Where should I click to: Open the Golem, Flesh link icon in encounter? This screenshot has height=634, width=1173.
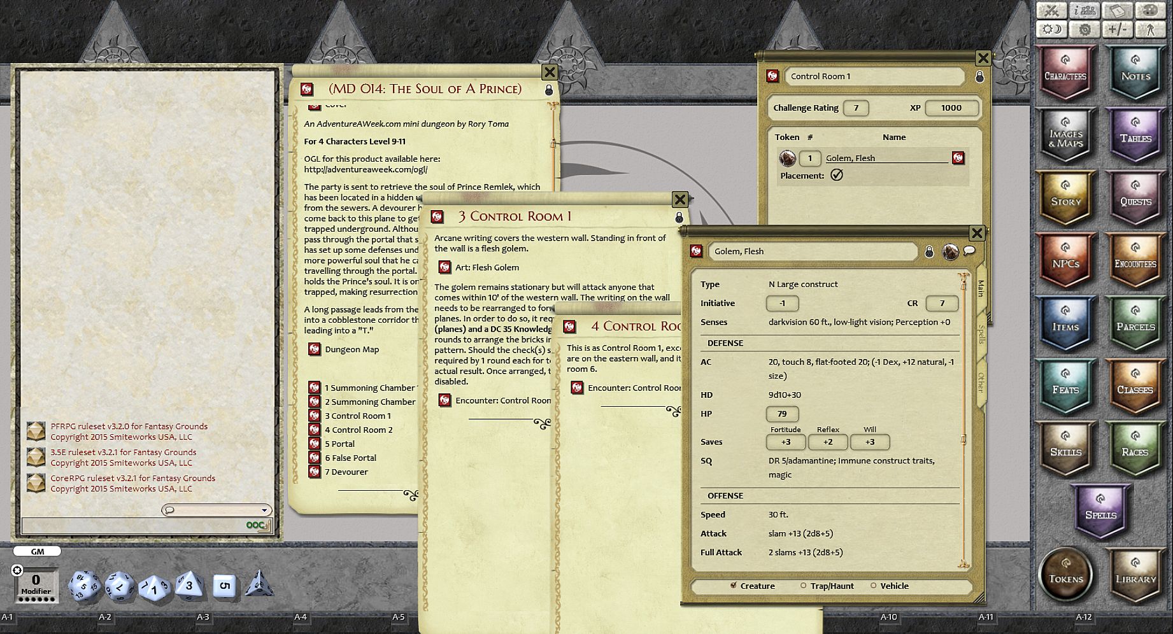958,158
